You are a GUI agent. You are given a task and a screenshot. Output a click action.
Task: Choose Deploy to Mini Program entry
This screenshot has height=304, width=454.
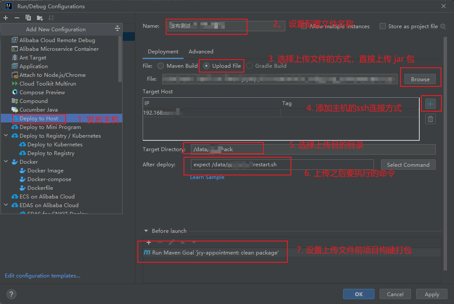point(62,127)
